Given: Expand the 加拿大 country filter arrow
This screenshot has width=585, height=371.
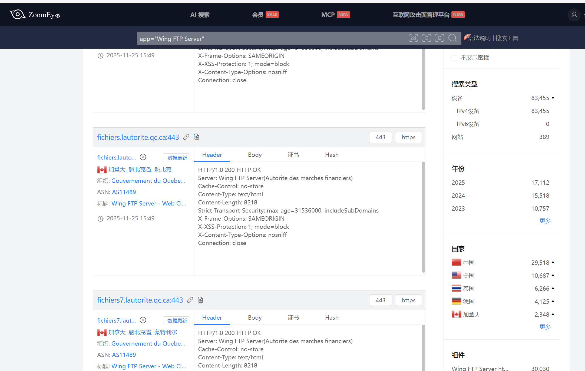Looking at the screenshot, I should coord(553,314).
